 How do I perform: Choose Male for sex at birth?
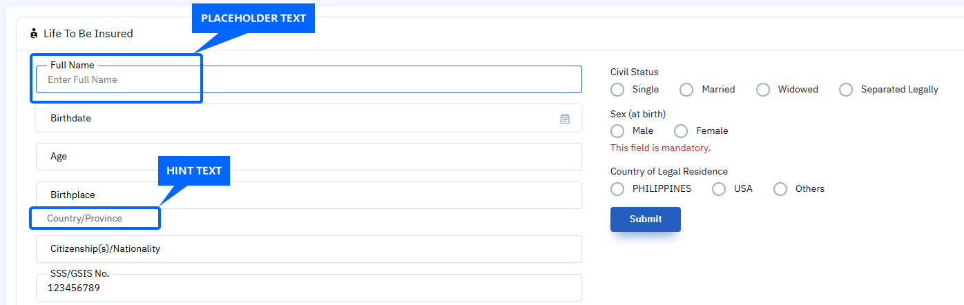(618, 130)
